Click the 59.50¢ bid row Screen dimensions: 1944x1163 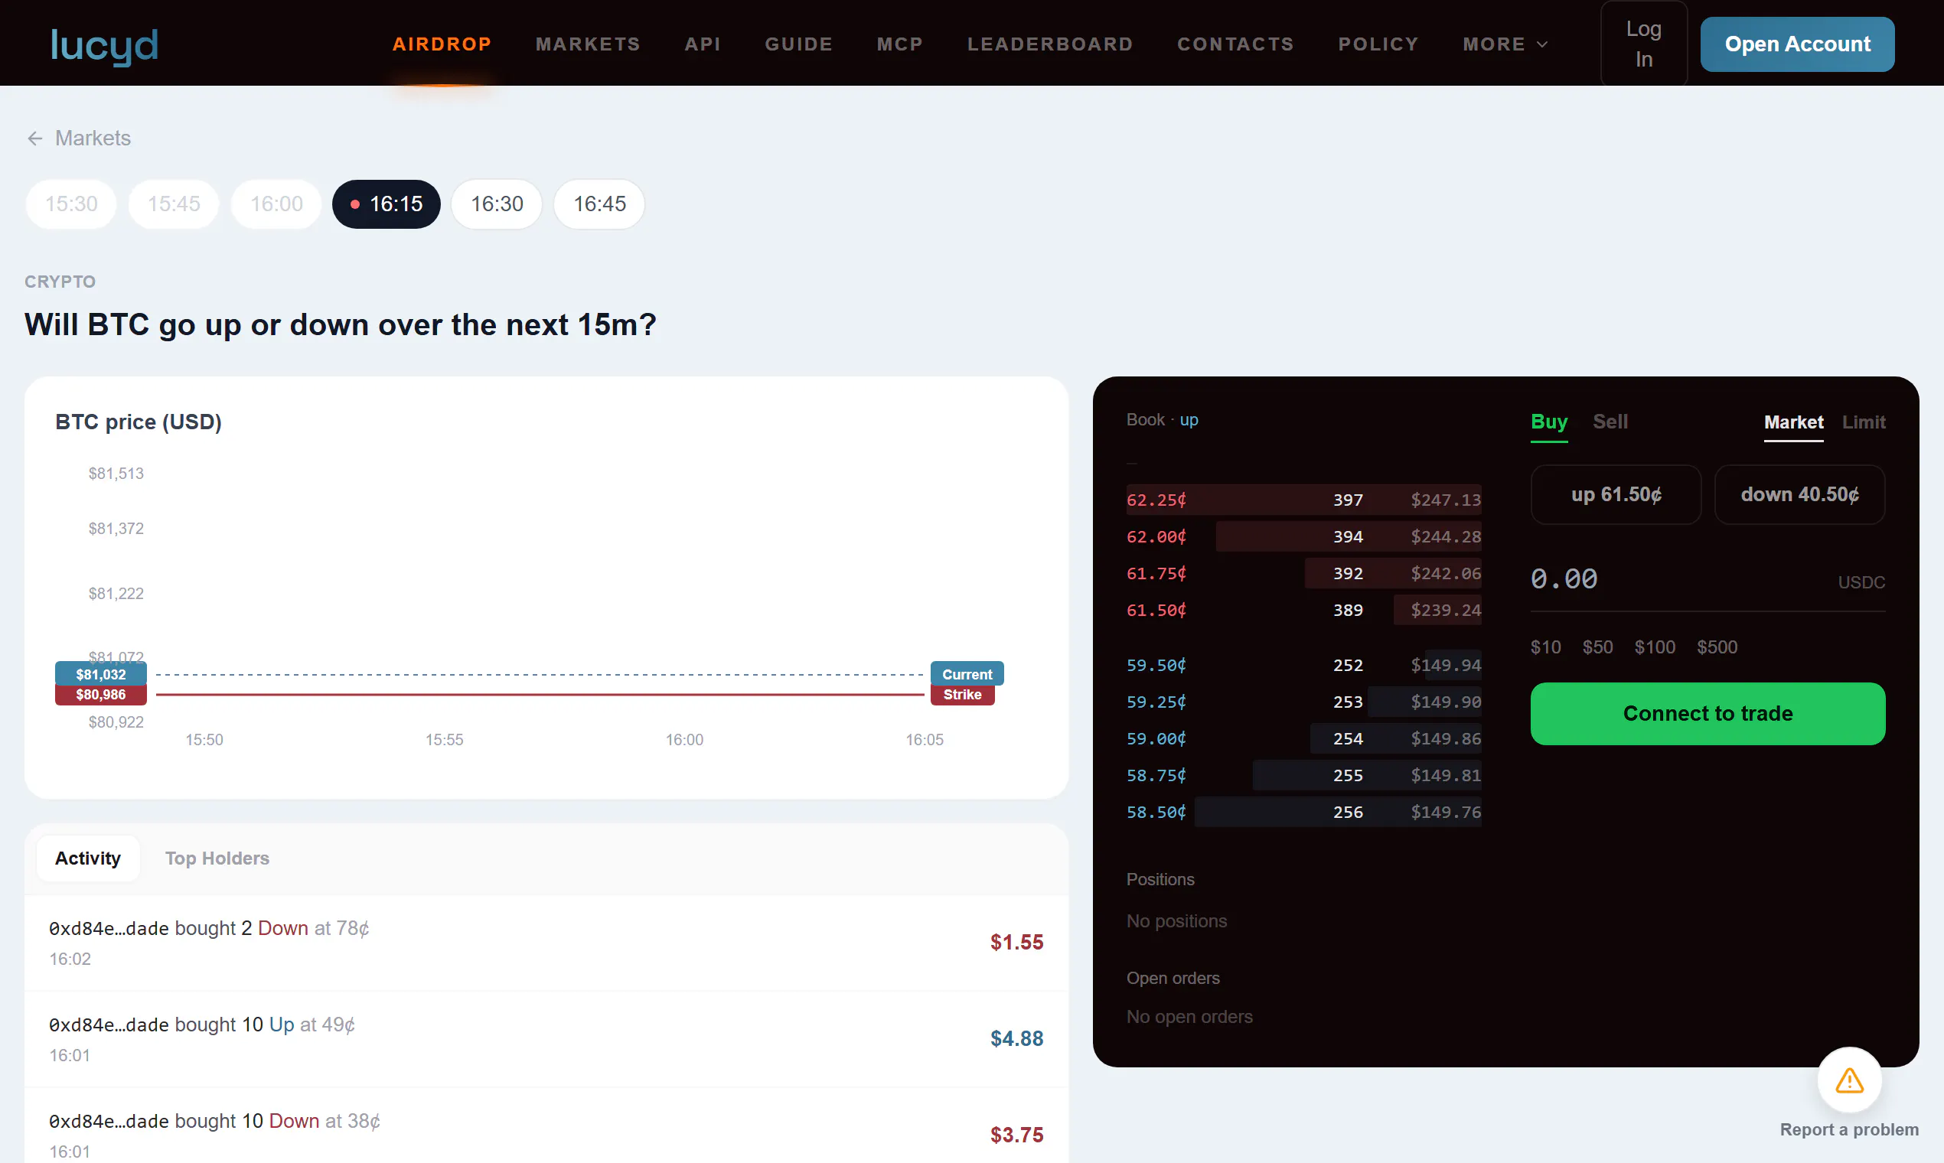point(1303,665)
